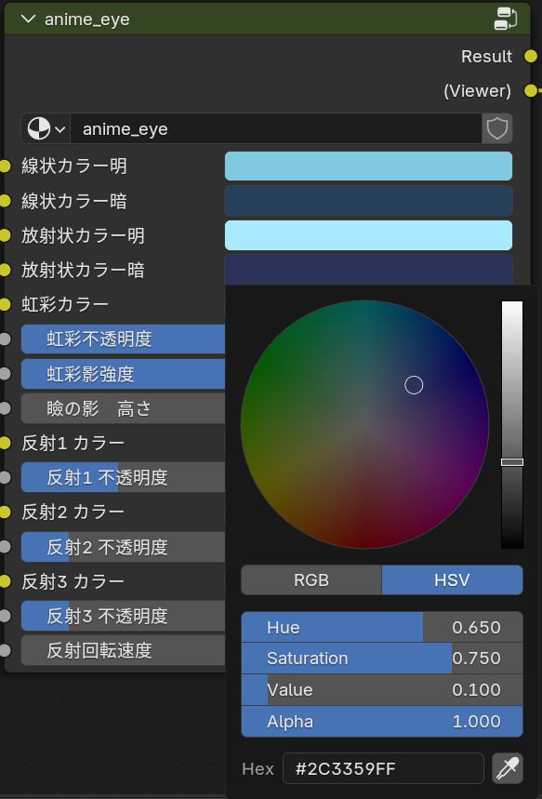Click the Saturation slider field
This screenshot has width=542, height=799.
pos(382,659)
